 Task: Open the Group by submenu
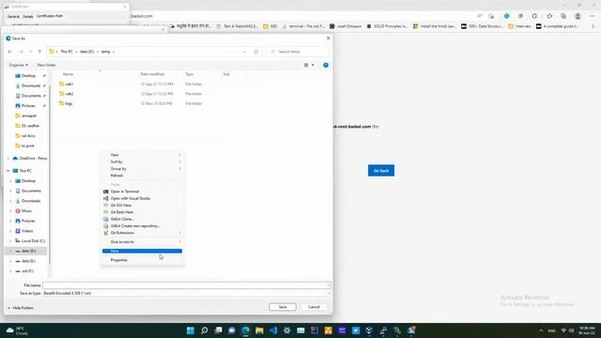[142, 169]
